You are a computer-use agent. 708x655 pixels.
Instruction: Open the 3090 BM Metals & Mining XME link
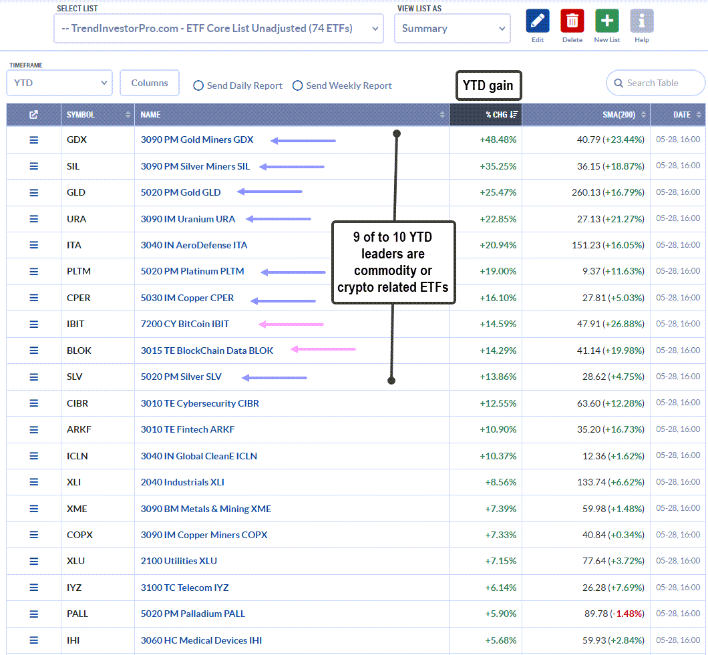(x=206, y=509)
